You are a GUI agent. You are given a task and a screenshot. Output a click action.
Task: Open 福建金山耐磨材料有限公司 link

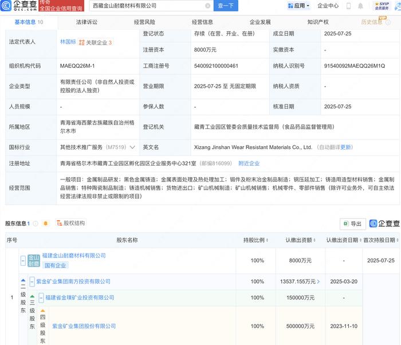[74, 256]
